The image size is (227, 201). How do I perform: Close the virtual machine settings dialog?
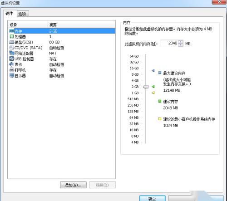(219, 2)
